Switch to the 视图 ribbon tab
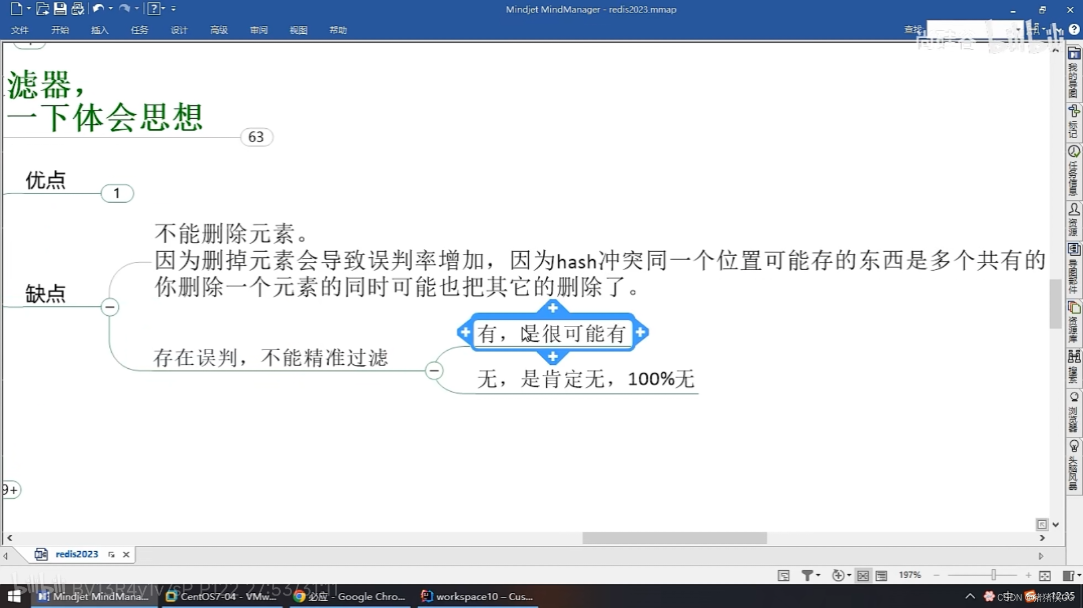This screenshot has height=608, width=1083. point(298,30)
